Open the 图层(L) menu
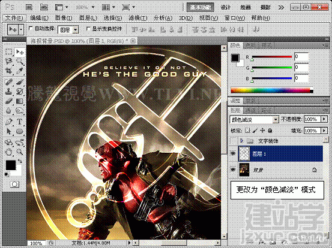The width and height of the screenshot is (332, 248). tap(88, 18)
